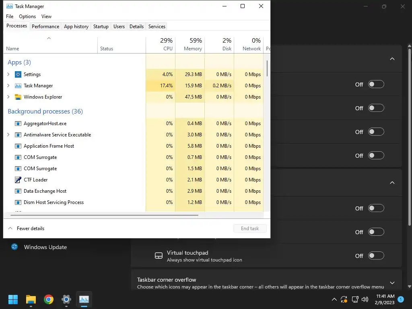
Task: Select the Application Frame Host process name
Action: pos(49,146)
